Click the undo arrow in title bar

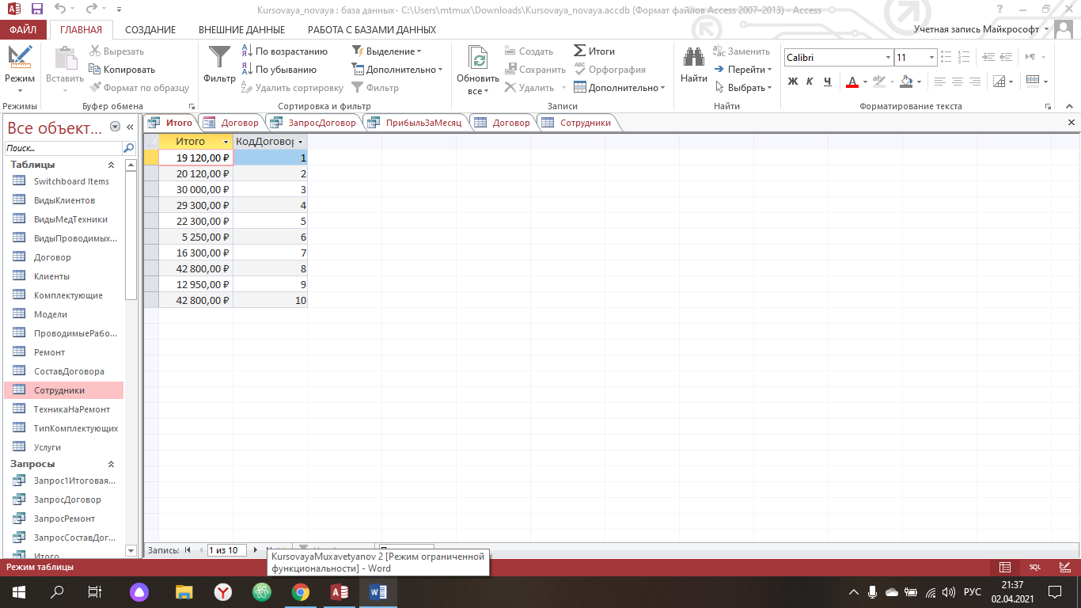(x=62, y=9)
